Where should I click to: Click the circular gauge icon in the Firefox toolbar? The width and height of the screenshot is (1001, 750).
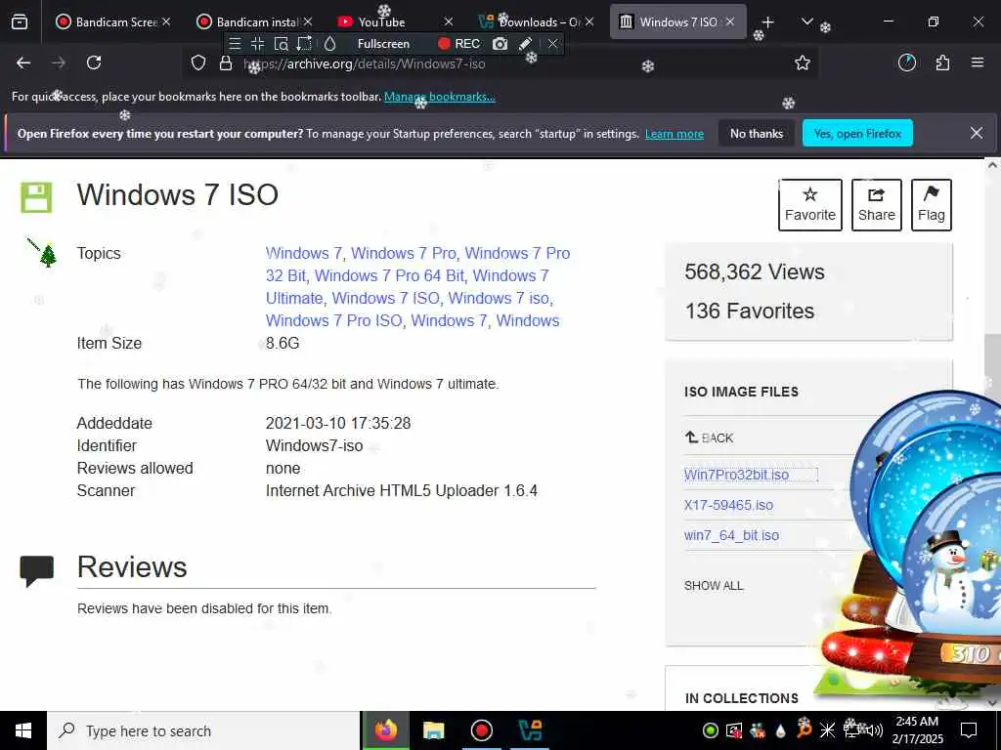[x=907, y=62]
